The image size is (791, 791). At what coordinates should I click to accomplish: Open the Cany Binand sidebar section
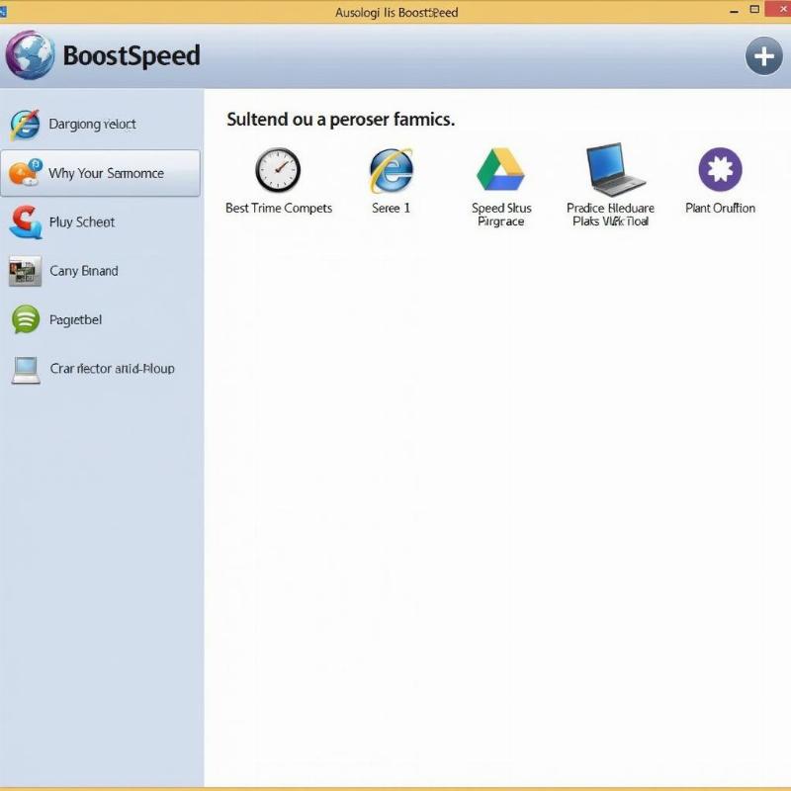pos(83,271)
